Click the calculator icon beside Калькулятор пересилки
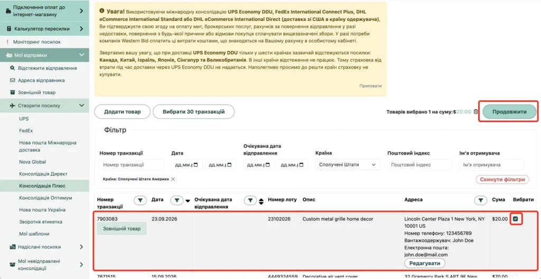 pos(8,29)
